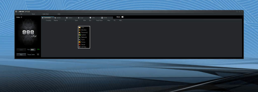Click the Mac column header
The image size is (258, 92).
(109, 20)
